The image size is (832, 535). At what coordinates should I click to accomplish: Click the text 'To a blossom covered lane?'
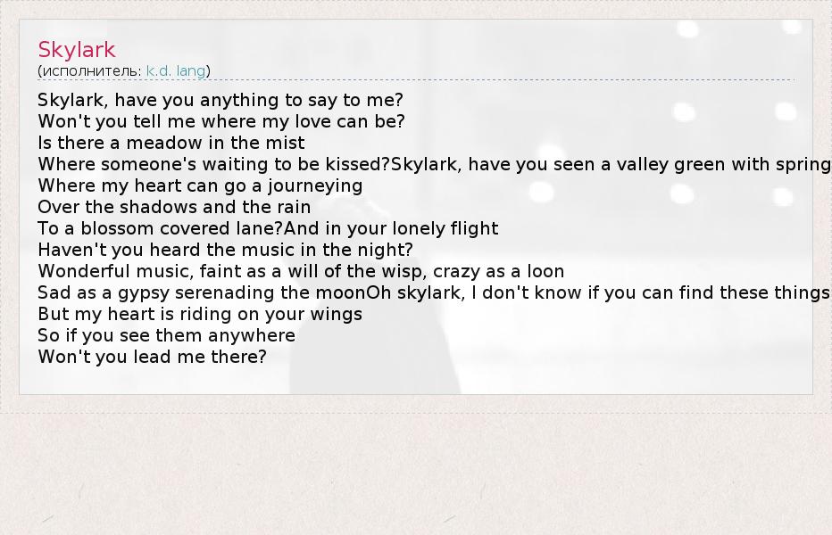161,228
